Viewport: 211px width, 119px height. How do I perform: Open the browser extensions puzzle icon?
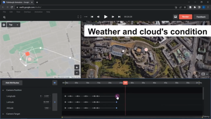(x=195, y=7)
